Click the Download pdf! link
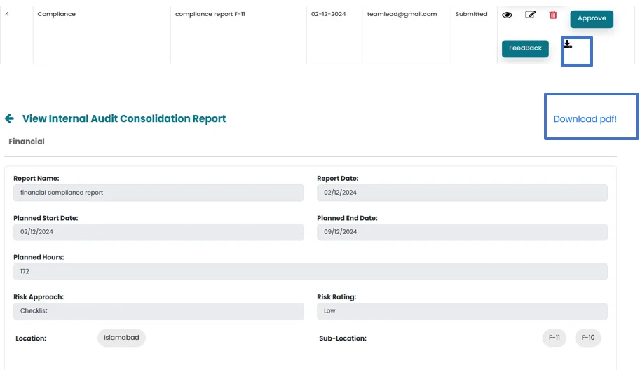Viewport: 640px width, 370px height. [x=585, y=119]
